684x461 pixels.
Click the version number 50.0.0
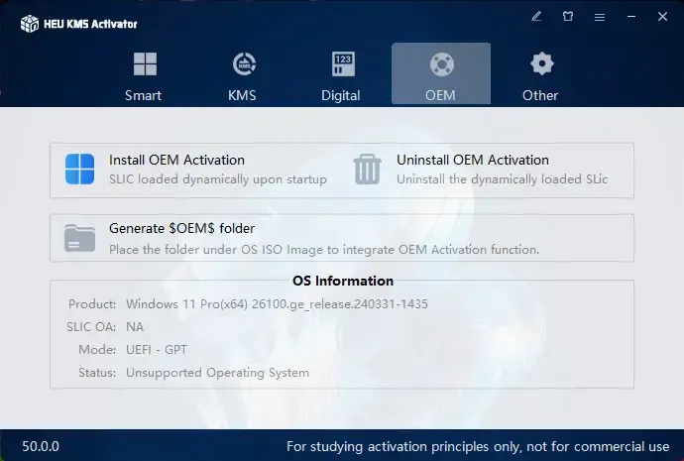[x=41, y=446]
